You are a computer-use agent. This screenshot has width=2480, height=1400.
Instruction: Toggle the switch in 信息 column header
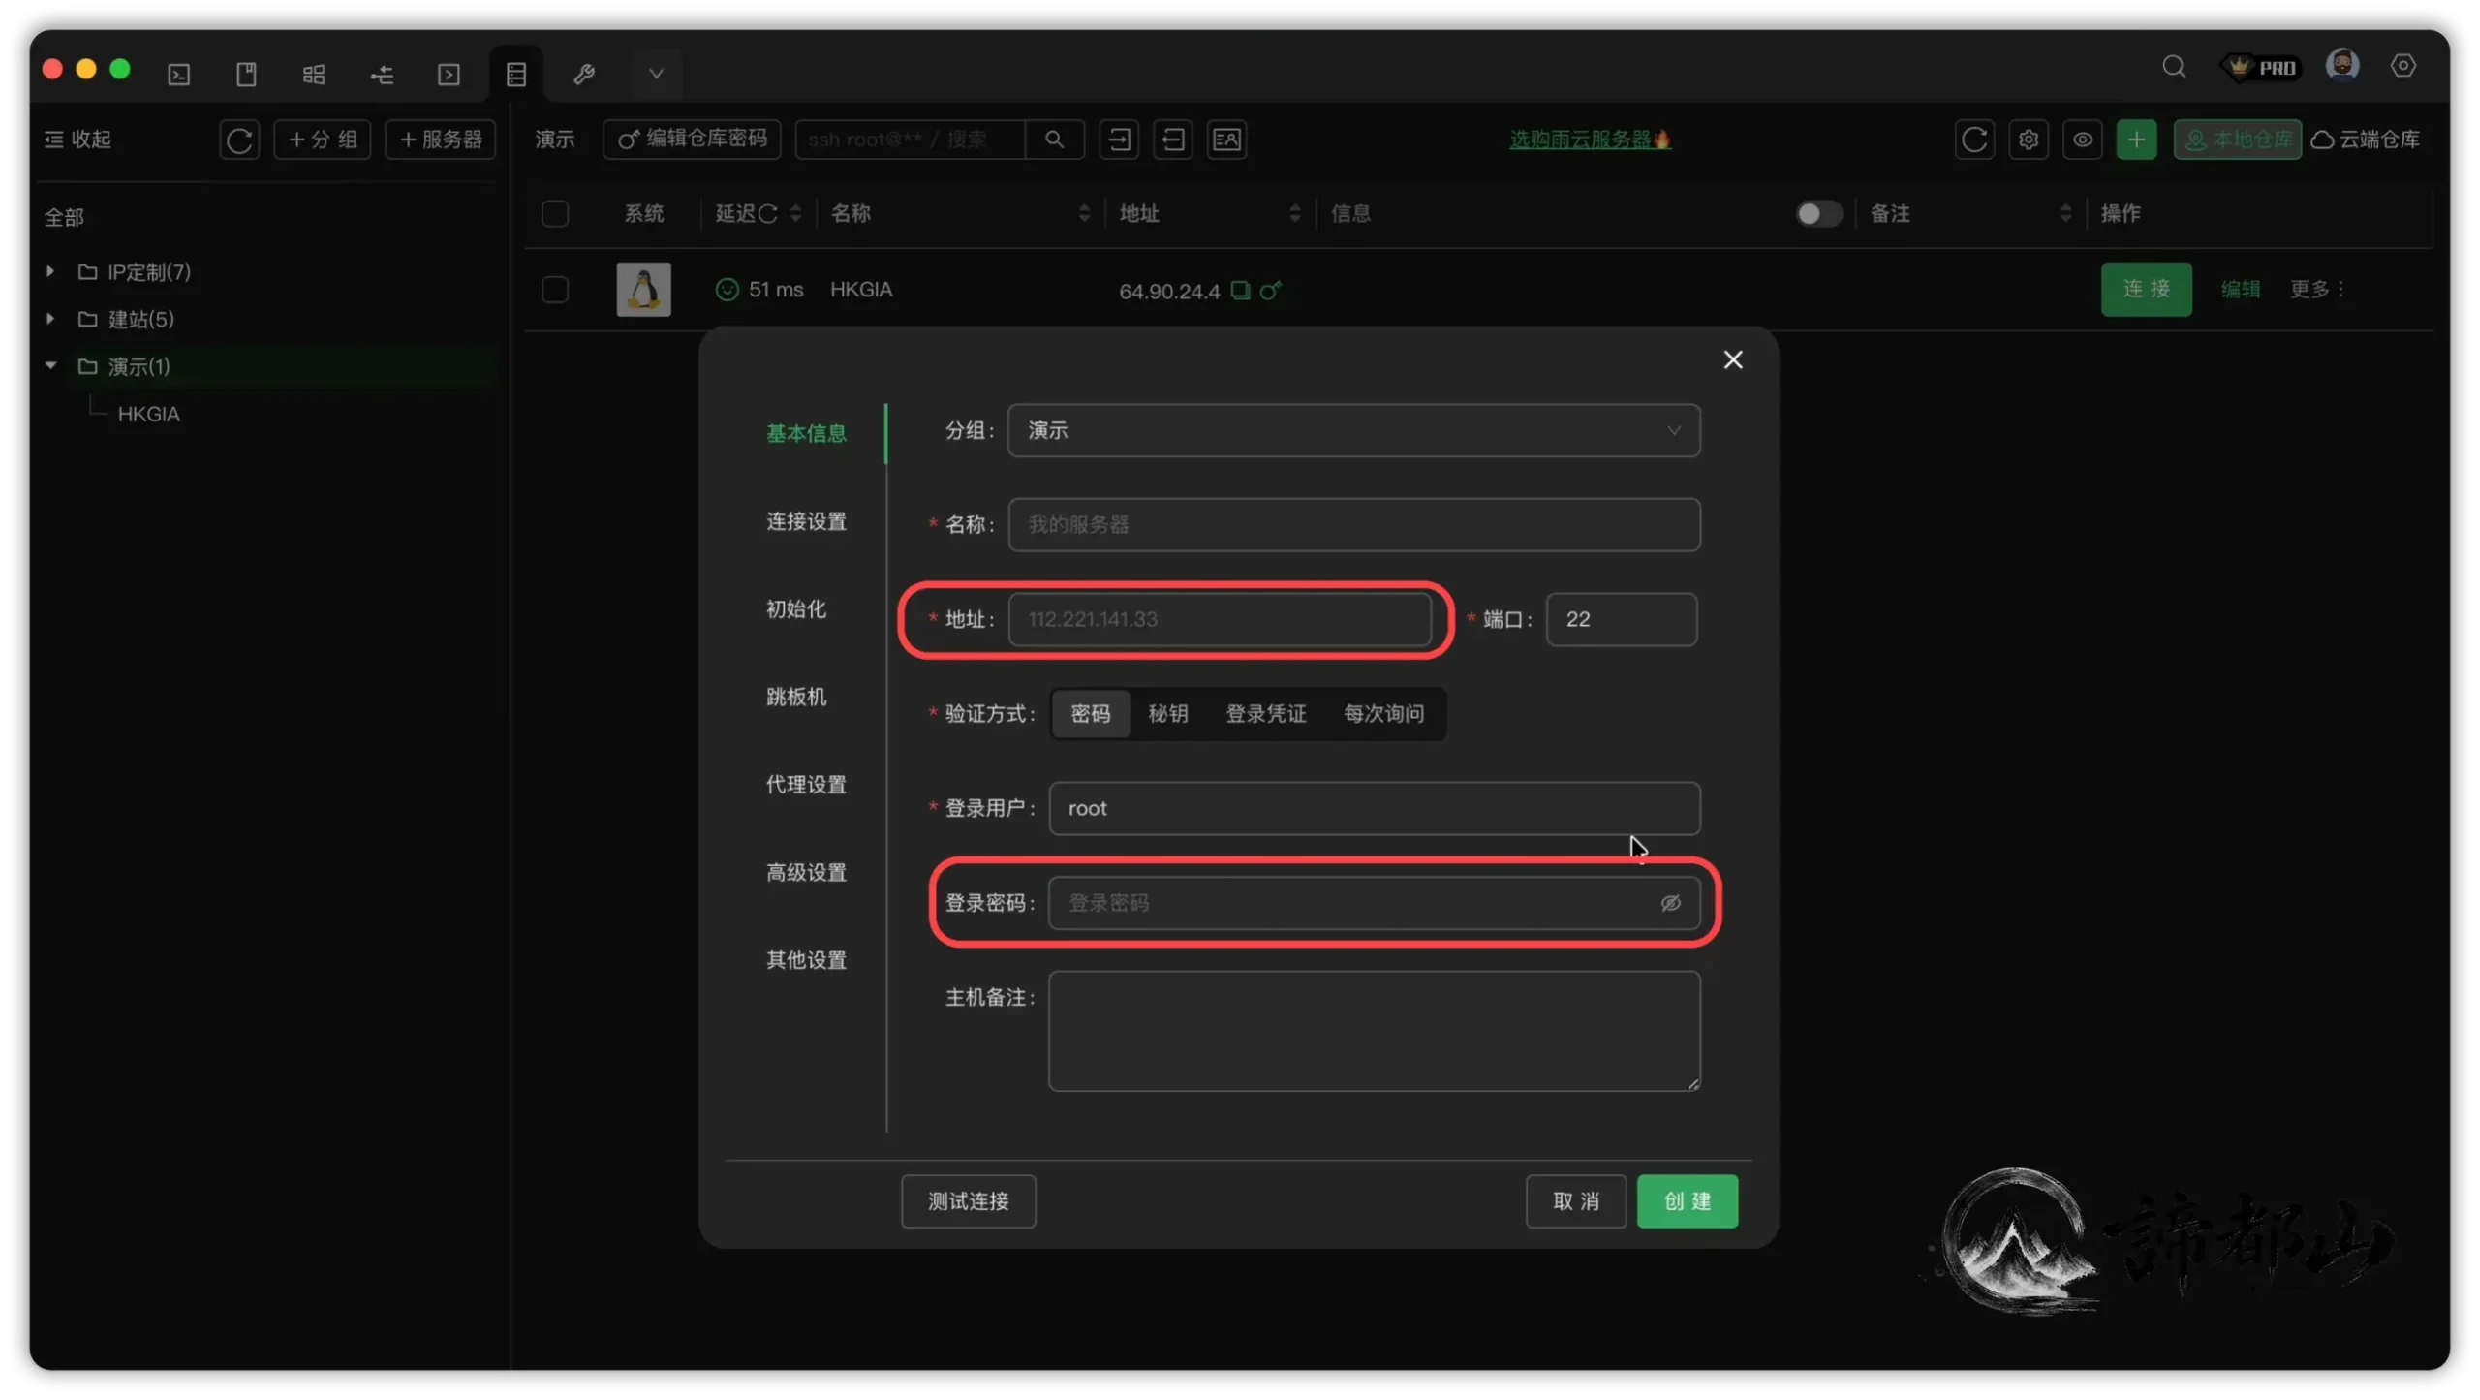tap(1818, 213)
